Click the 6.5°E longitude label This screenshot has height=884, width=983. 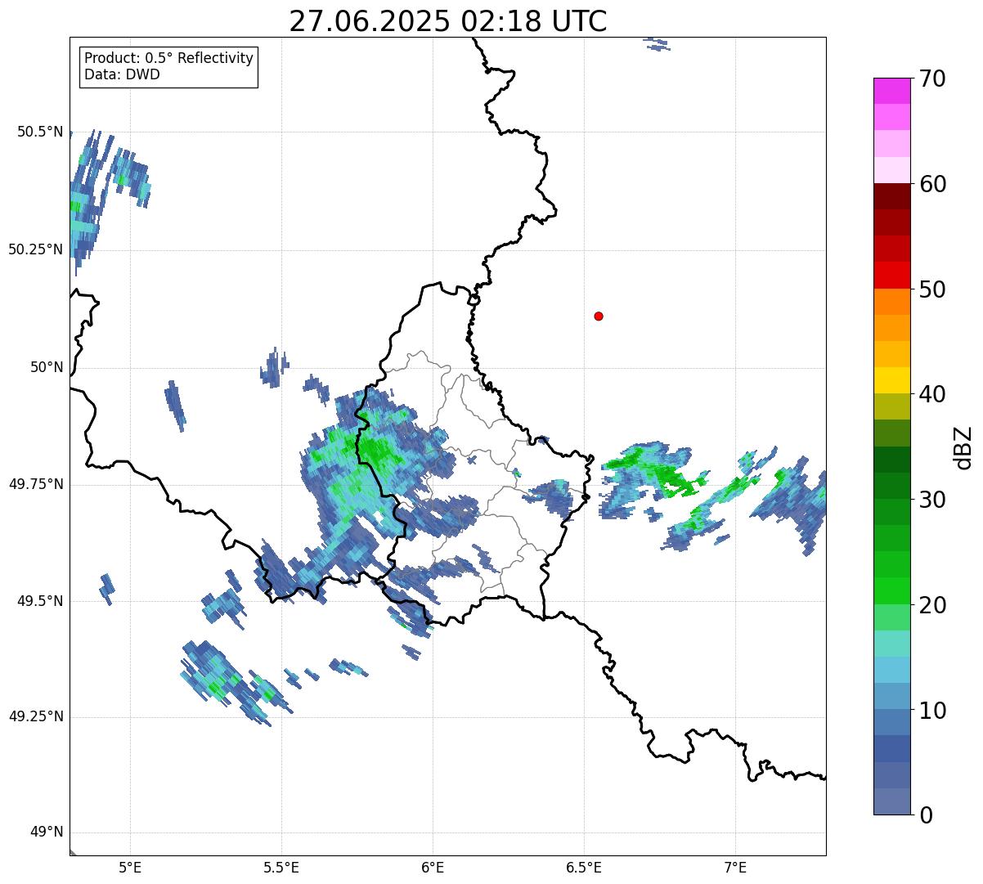point(584,867)
